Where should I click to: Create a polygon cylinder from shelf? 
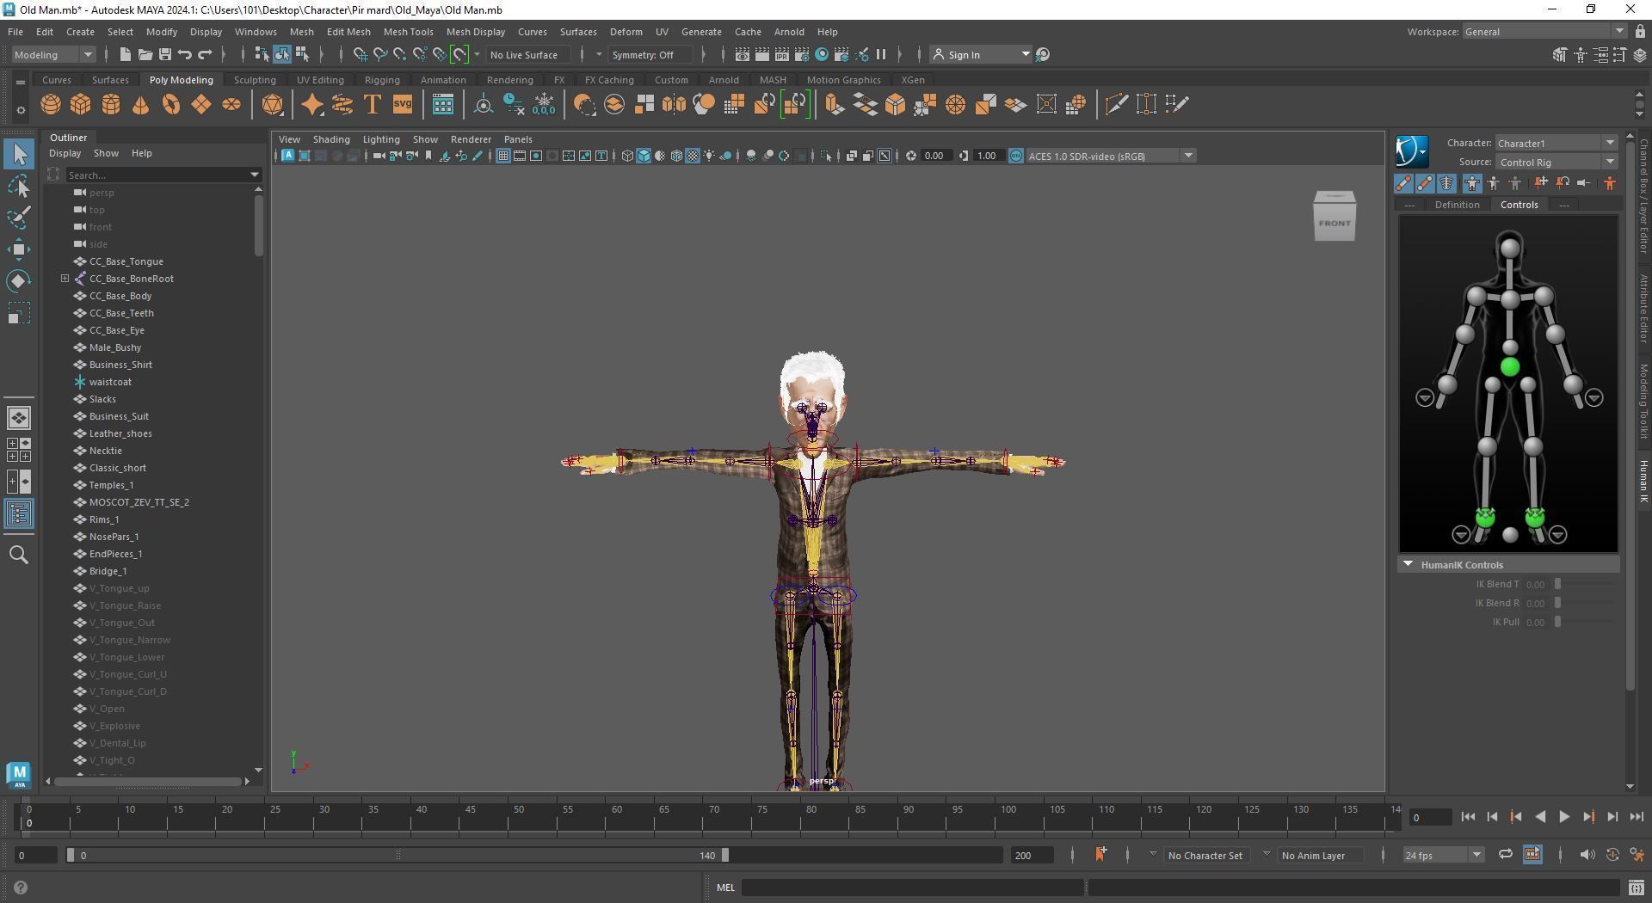coord(111,105)
